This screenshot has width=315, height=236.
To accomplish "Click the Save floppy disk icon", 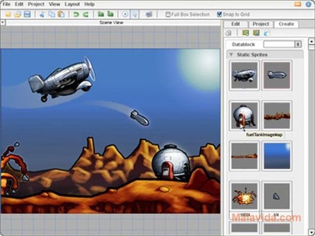I will 27,14.
